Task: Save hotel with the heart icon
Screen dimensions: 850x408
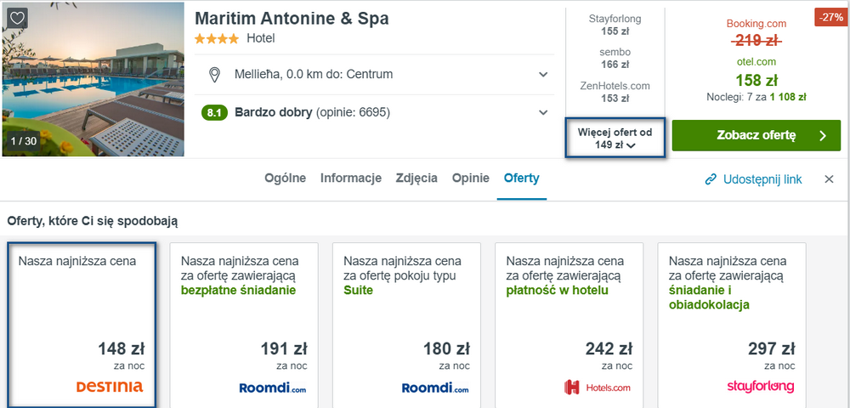Action: 17,19
